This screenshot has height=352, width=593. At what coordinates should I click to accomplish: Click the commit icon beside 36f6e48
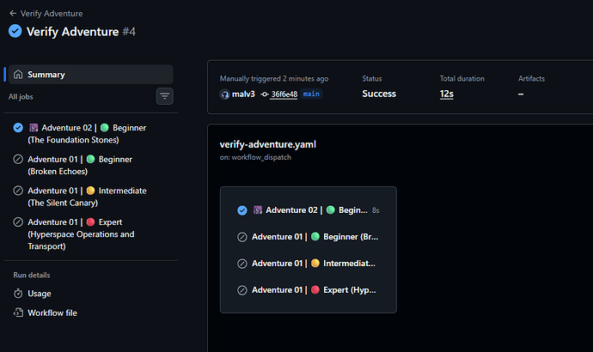point(265,94)
